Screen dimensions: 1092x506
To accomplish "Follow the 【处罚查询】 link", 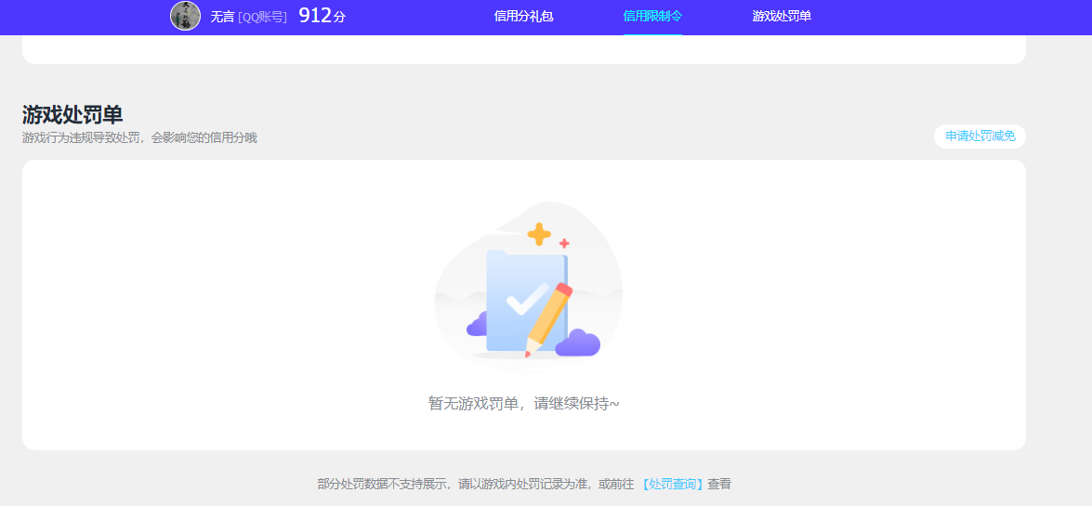I will click(672, 484).
